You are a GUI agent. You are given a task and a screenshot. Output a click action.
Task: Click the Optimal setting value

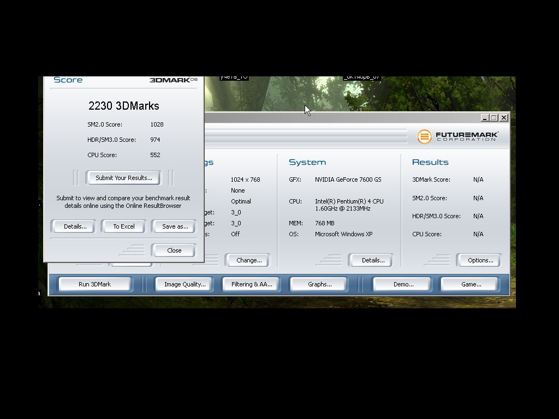click(241, 201)
